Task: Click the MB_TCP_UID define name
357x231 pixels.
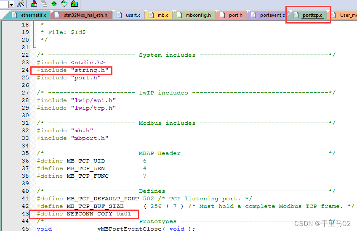Action: (x=86, y=161)
